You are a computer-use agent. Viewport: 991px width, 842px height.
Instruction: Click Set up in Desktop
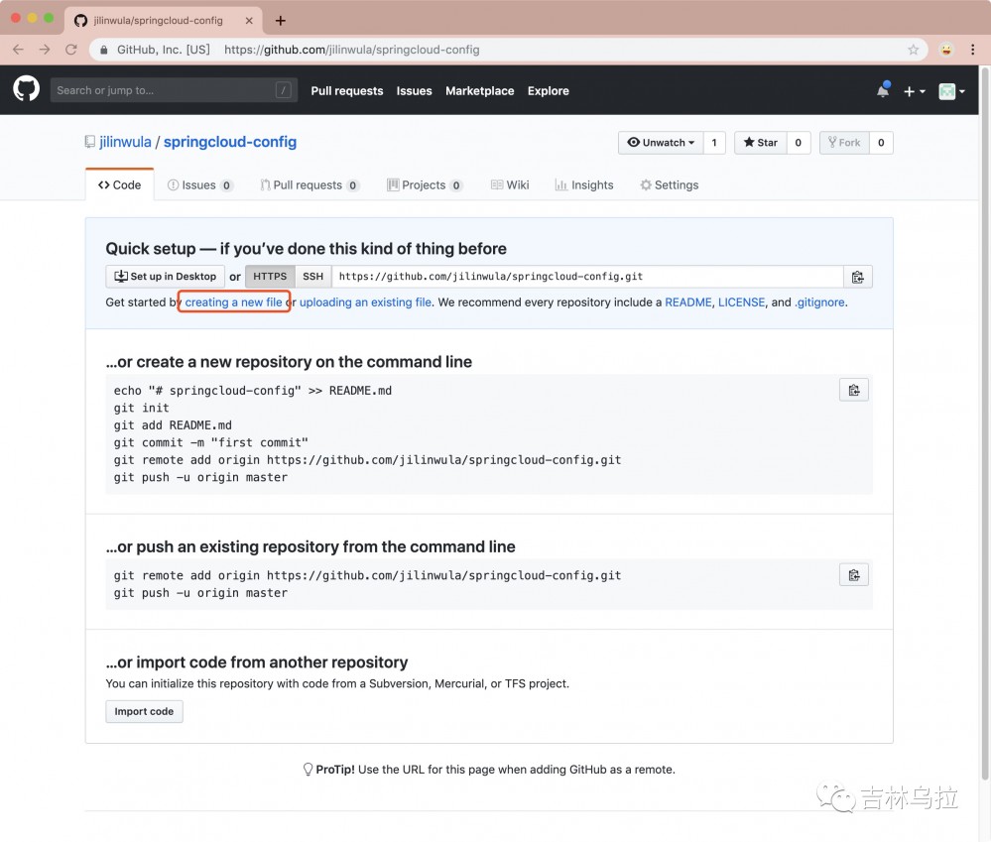(165, 277)
